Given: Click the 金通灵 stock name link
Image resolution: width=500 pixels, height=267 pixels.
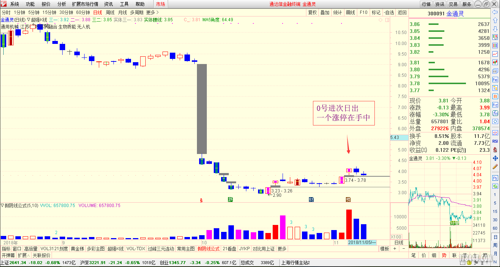Looking at the screenshot, I should point(455,14).
